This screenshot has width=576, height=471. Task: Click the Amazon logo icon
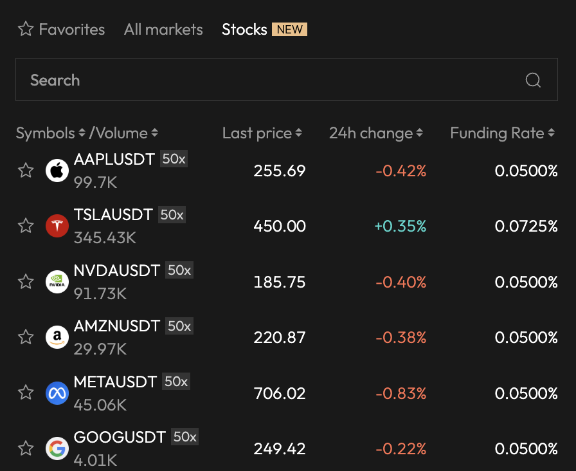pos(57,337)
